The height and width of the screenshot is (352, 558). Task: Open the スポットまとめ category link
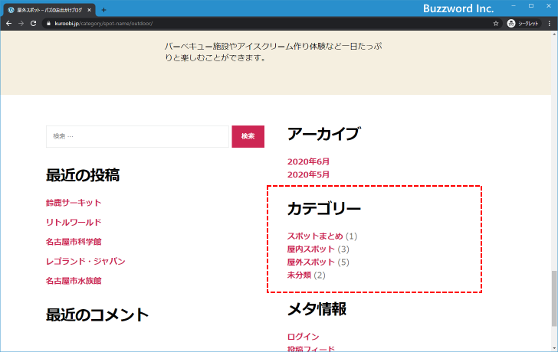tap(315, 236)
